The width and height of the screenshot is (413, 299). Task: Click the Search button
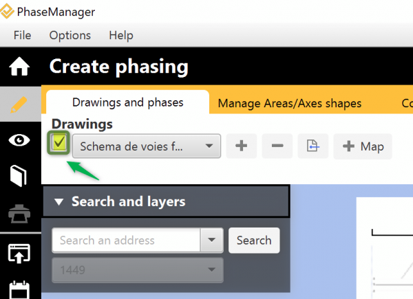(x=253, y=241)
